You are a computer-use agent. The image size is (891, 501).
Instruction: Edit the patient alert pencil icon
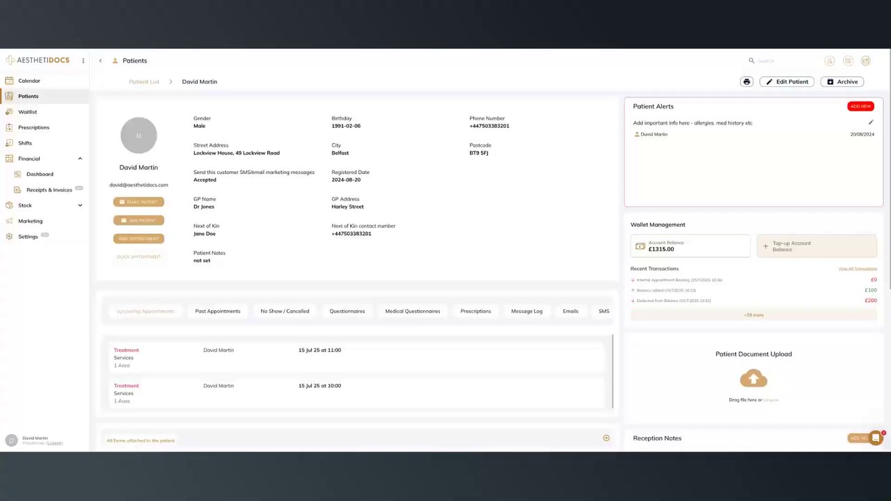[x=871, y=122]
